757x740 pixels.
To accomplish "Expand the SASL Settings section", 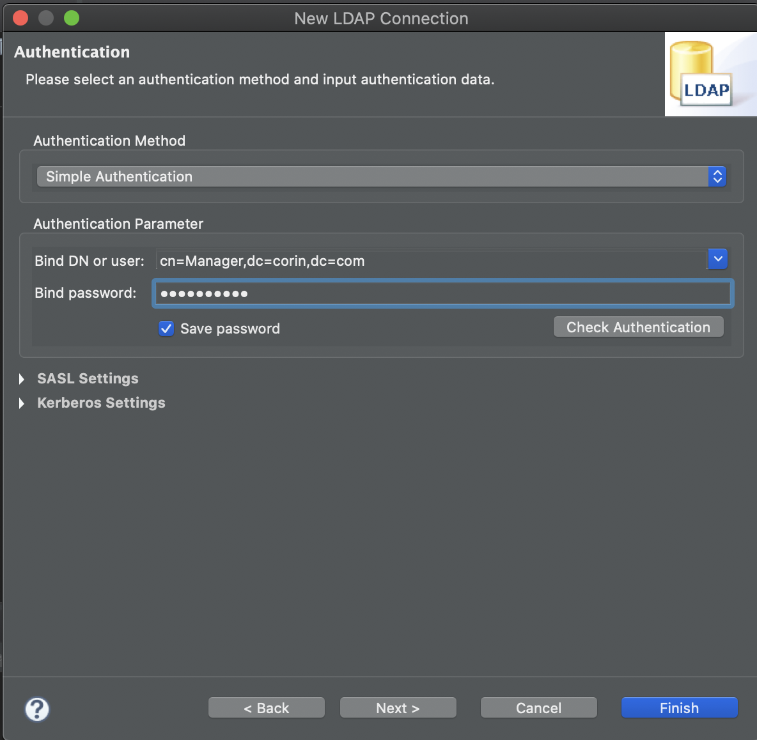I will click(x=22, y=379).
